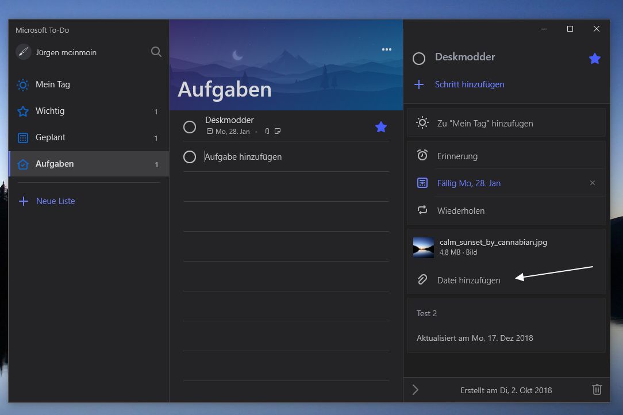
Task: Click Datei hinzufügen to attach a file
Action: (x=506, y=280)
